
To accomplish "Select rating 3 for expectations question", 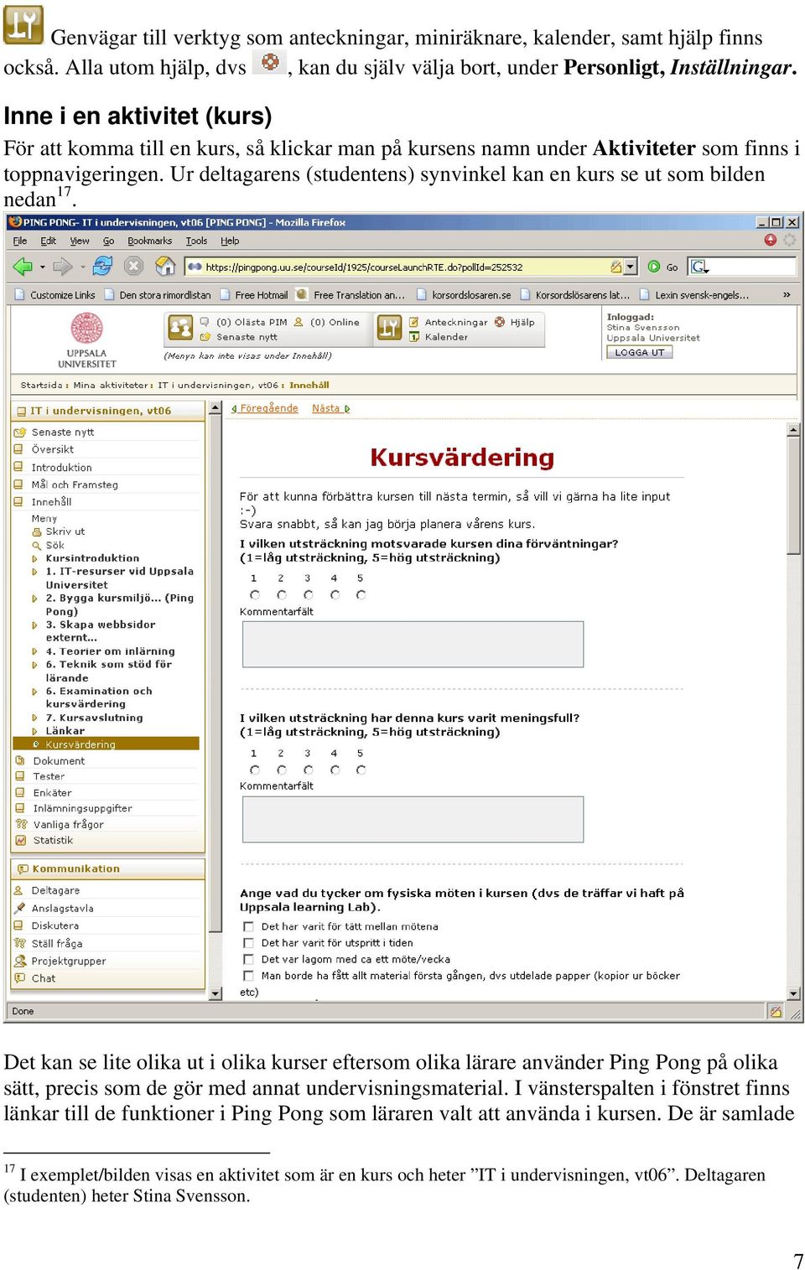I will pos(308,594).
